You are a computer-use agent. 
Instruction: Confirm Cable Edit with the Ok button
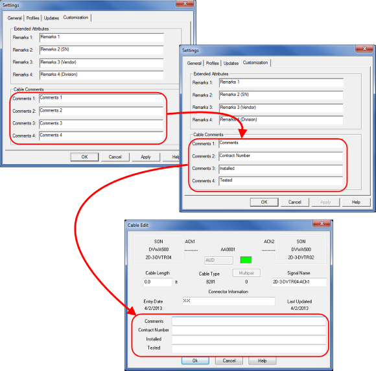(x=195, y=361)
